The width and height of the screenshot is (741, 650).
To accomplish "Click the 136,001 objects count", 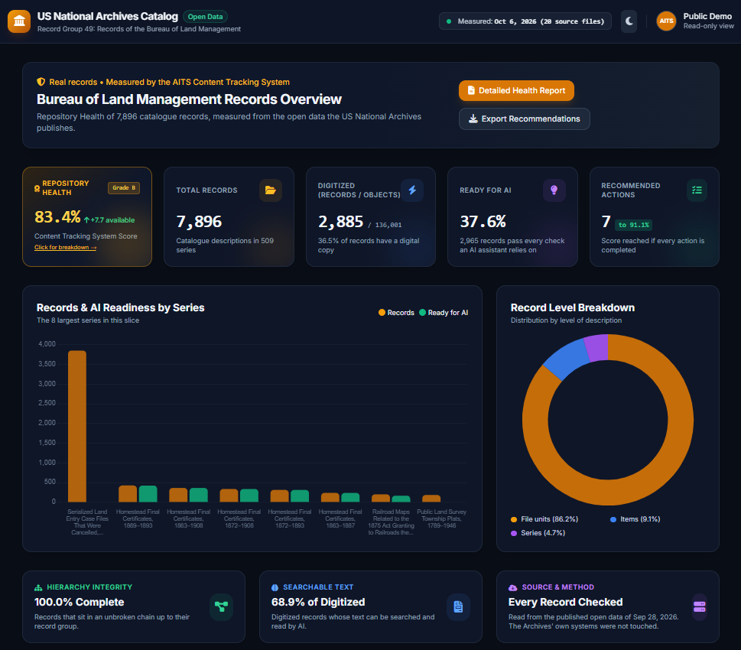I will tap(388, 225).
